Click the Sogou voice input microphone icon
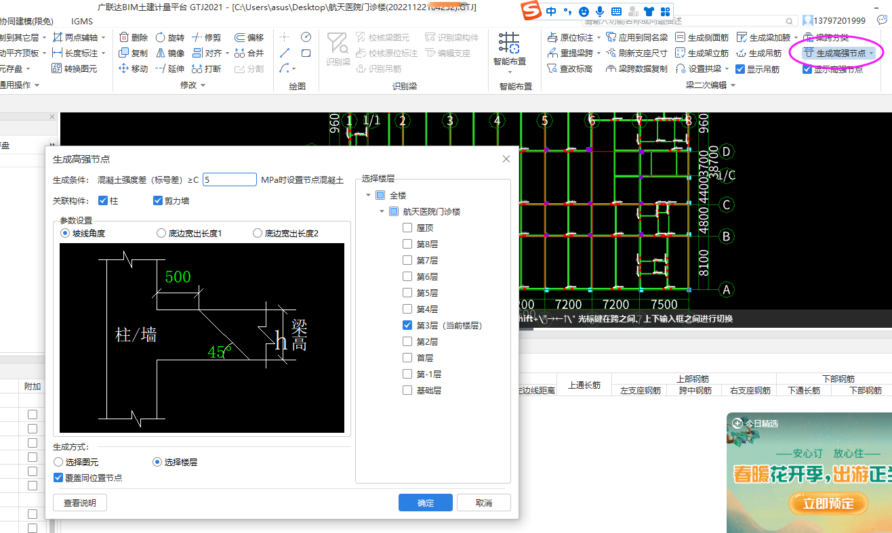This screenshot has height=533, width=892. coord(599,12)
